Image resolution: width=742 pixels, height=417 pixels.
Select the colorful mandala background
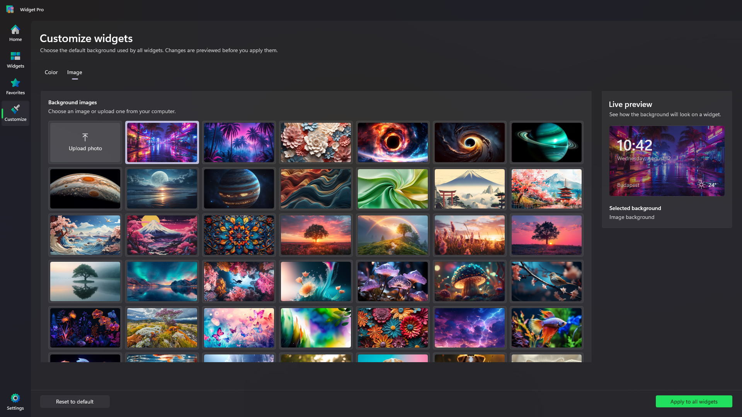(239, 235)
